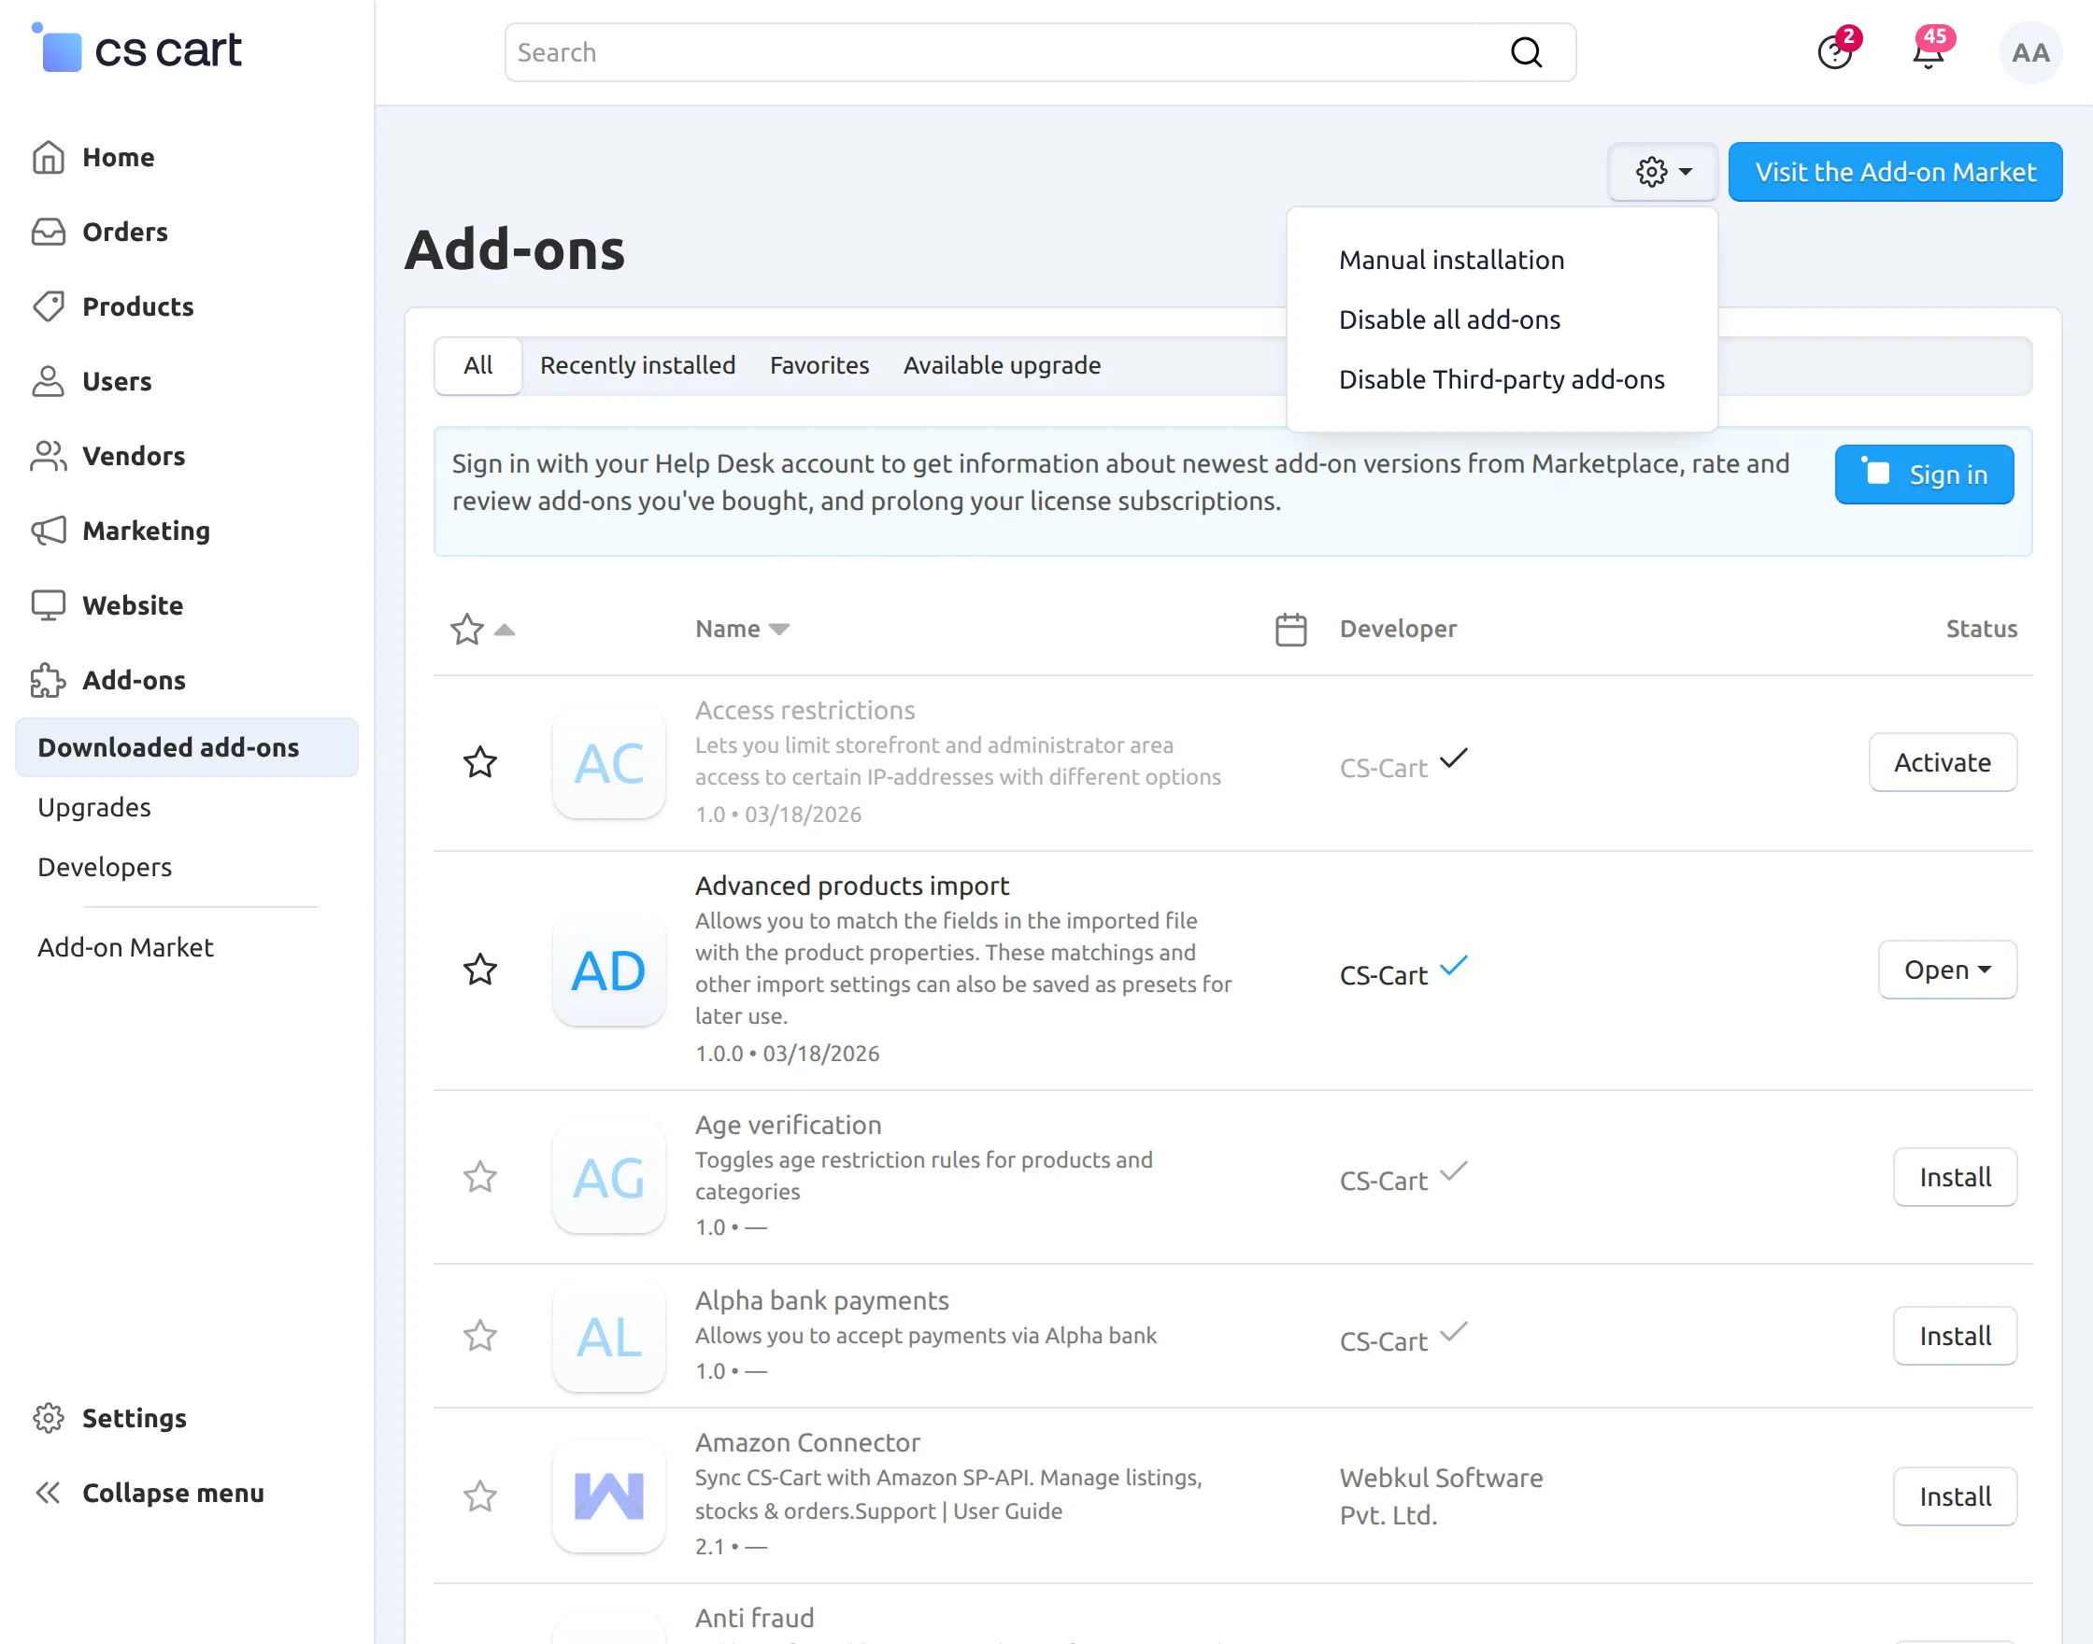This screenshot has width=2093, height=1644.
Task: Click the search magnifier icon
Action: click(1526, 53)
